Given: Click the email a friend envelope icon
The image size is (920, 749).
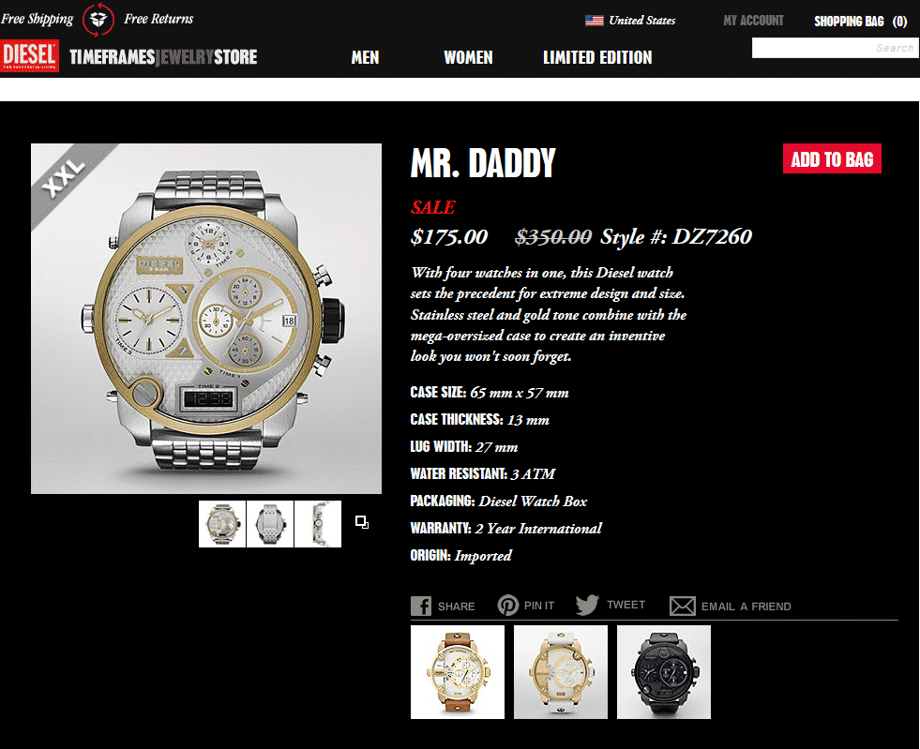Looking at the screenshot, I should tap(683, 606).
